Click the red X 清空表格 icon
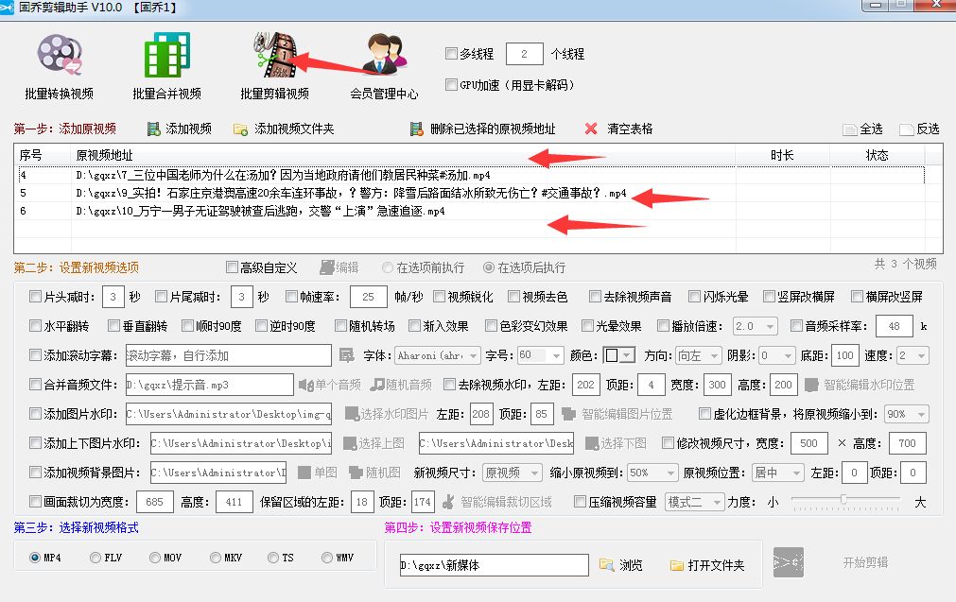Viewport: 956px width, 602px height. pyautogui.click(x=591, y=129)
